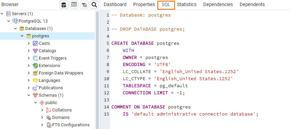290x129 pixels.
Task: Click the Databases node icon
Action: tap(22, 29)
